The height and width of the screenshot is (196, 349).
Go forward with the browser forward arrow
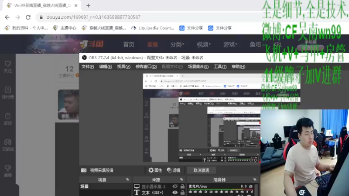click(17, 17)
